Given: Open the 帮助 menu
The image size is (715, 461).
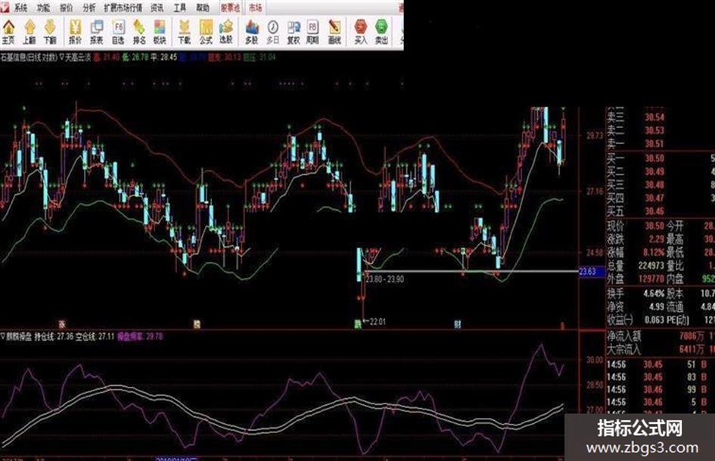Looking at the screenshot, I should [203, 8].
